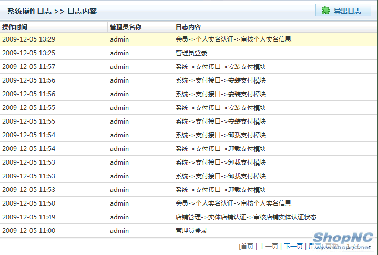Screen dimensions: 378x255
Task: Click admin in the 11:57 row
Action: click(x=119, y=67)
